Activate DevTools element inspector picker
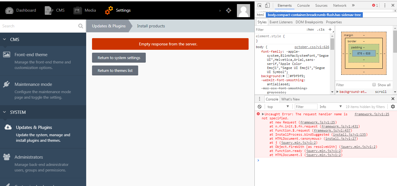 point(259,6)
